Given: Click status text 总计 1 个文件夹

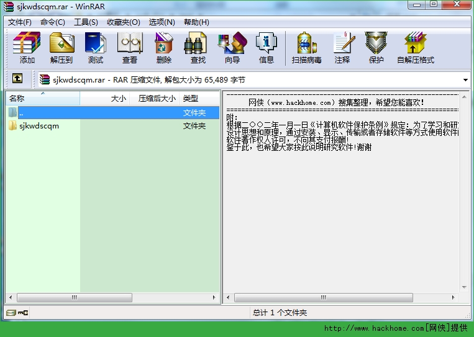Looking at the screenshot, I should pyautogui.click(x=280, y=313).
